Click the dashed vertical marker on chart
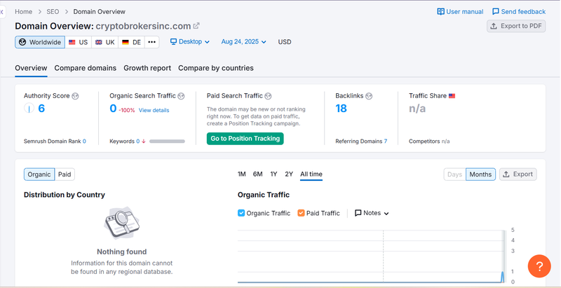 tap(383, 256)
